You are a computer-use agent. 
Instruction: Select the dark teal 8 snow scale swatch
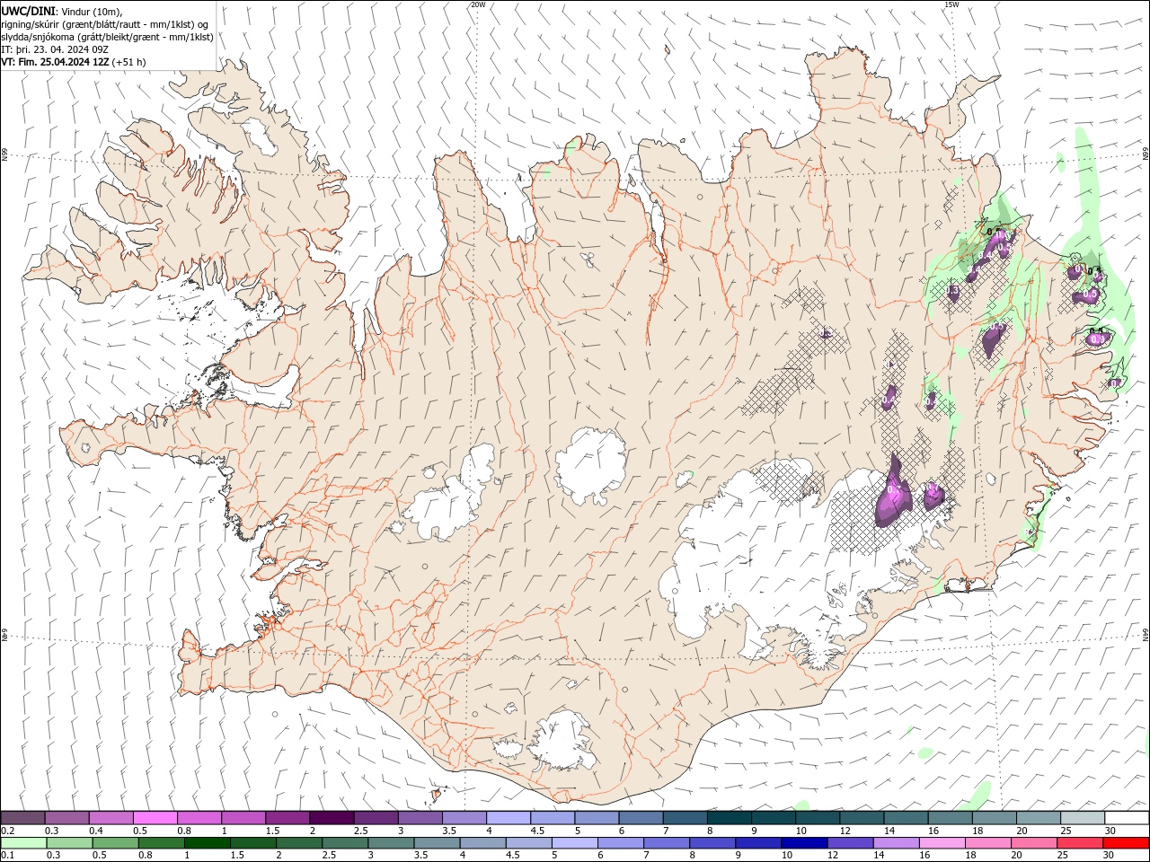(x=729, y=818)
